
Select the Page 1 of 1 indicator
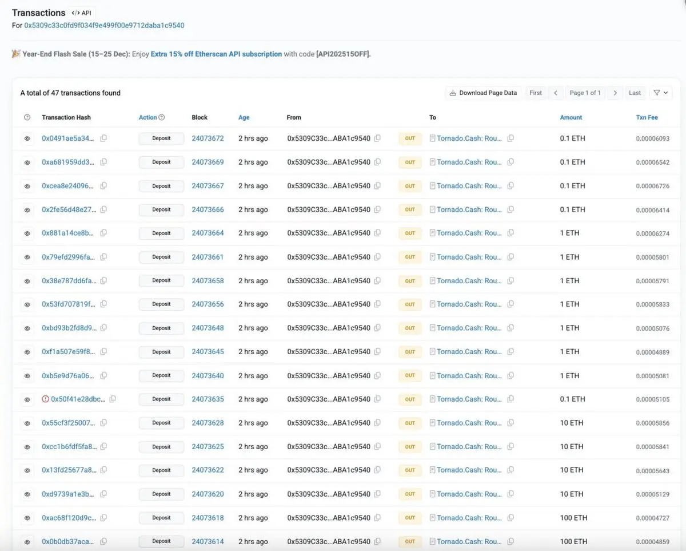[x=585, y=93]
